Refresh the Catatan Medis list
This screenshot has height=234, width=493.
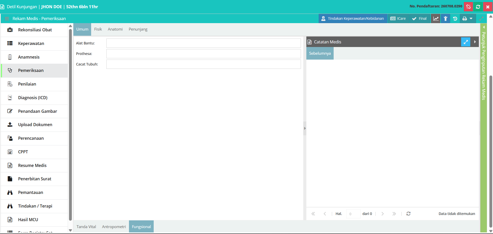pos(409,214)
